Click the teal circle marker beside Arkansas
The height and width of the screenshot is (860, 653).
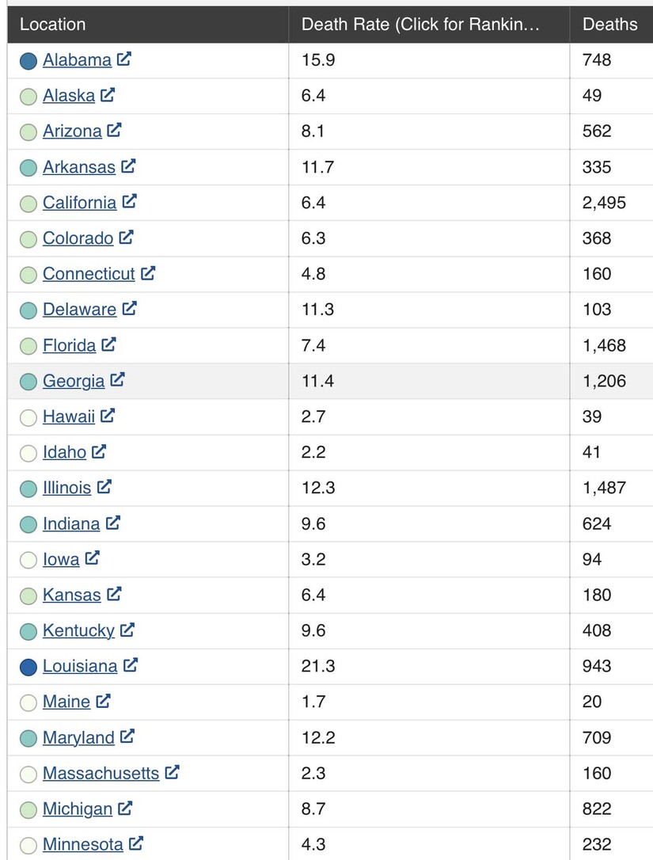coord(28,168)
